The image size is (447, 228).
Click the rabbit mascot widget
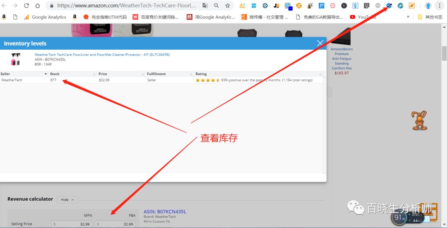(x=419, y=120)
